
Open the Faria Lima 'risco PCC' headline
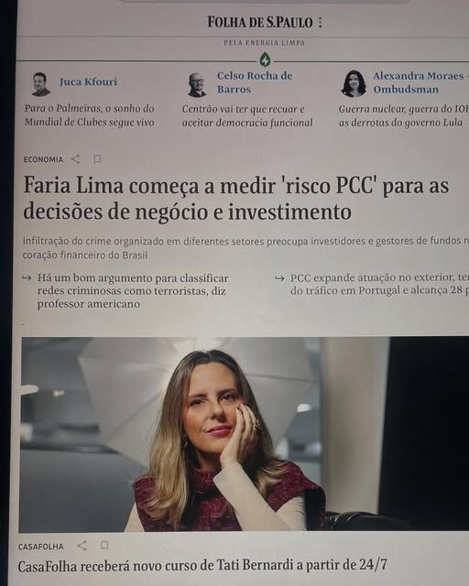pyautogui.click(x=236, y=199)
